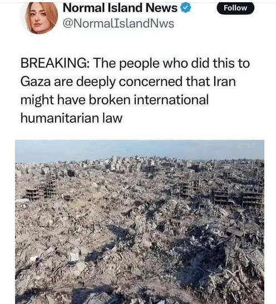Click the sky area of the photo
Screen dimensions: 276x304
pos(140,149)
